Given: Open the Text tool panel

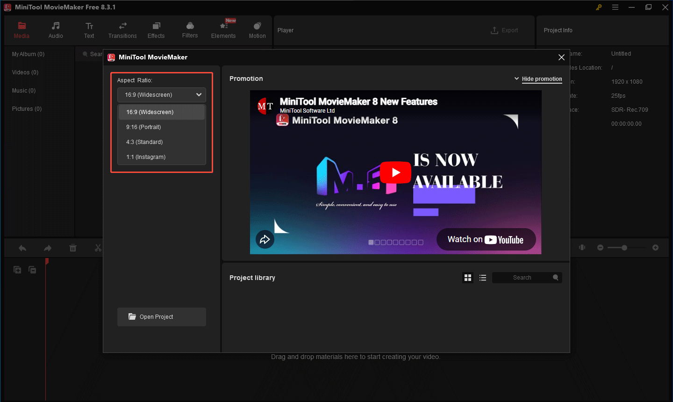Looking at the screenshot, I should coord(89,30).
